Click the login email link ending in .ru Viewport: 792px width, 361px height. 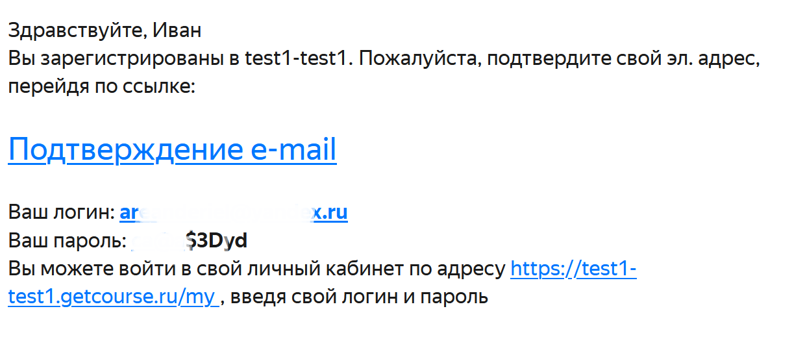pyautogui.click(x=234, y=212)
